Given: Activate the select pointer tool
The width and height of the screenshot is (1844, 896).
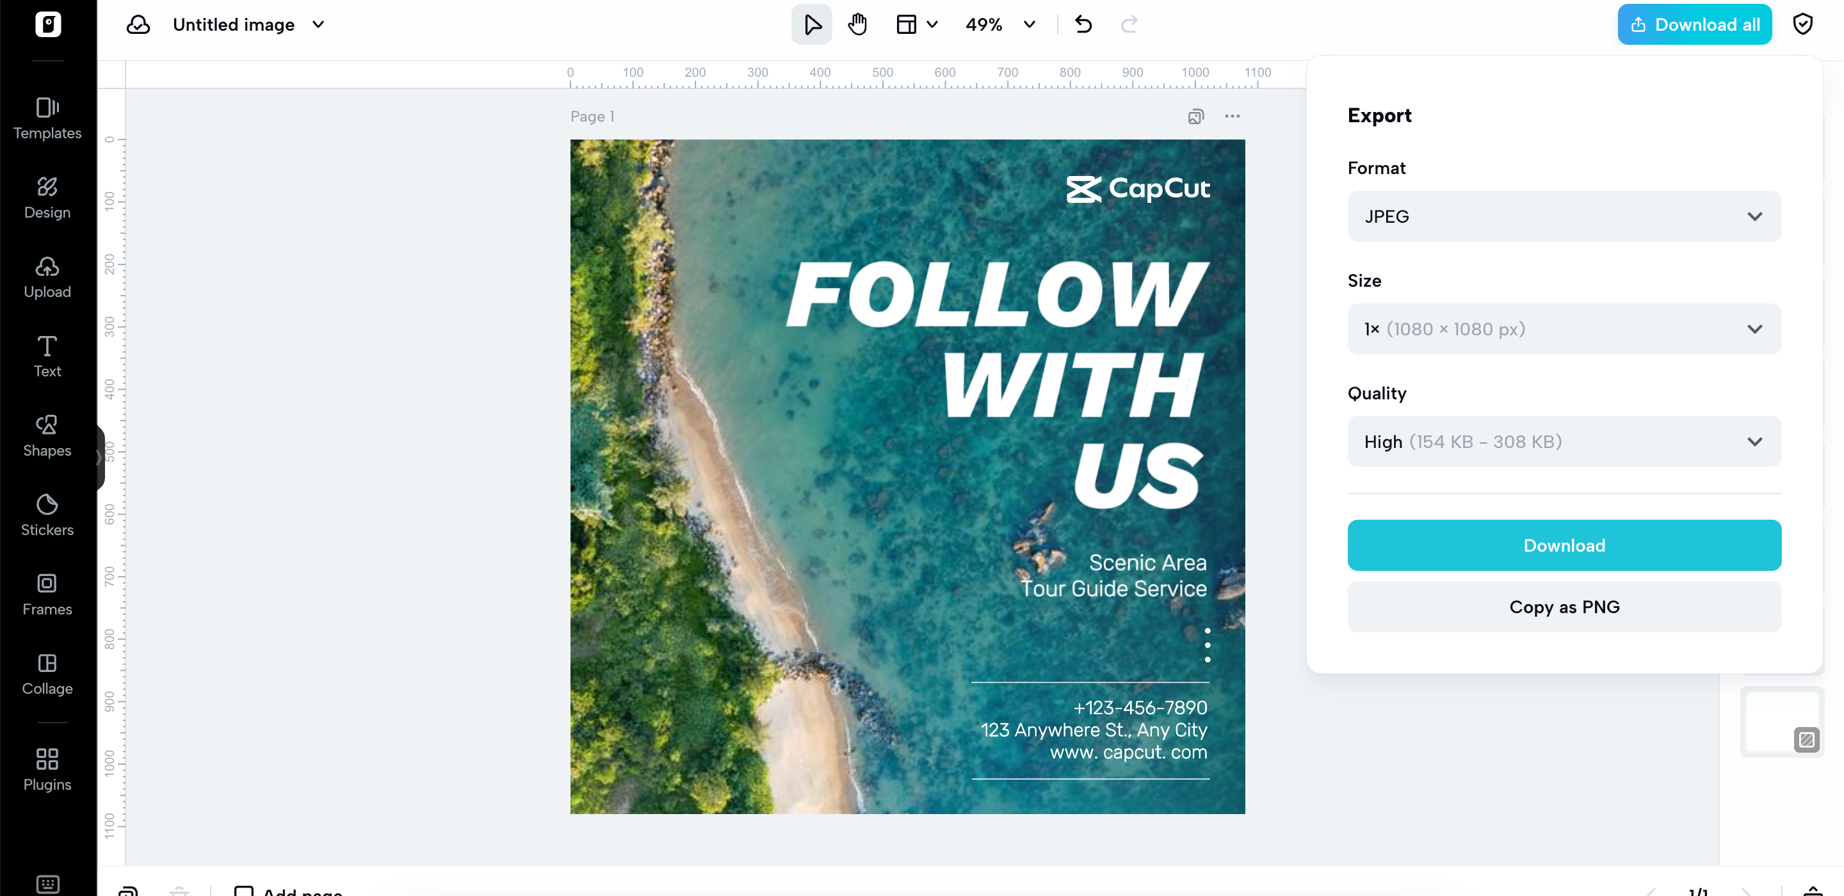Looking at the screenshot, I should coord(812,25).
